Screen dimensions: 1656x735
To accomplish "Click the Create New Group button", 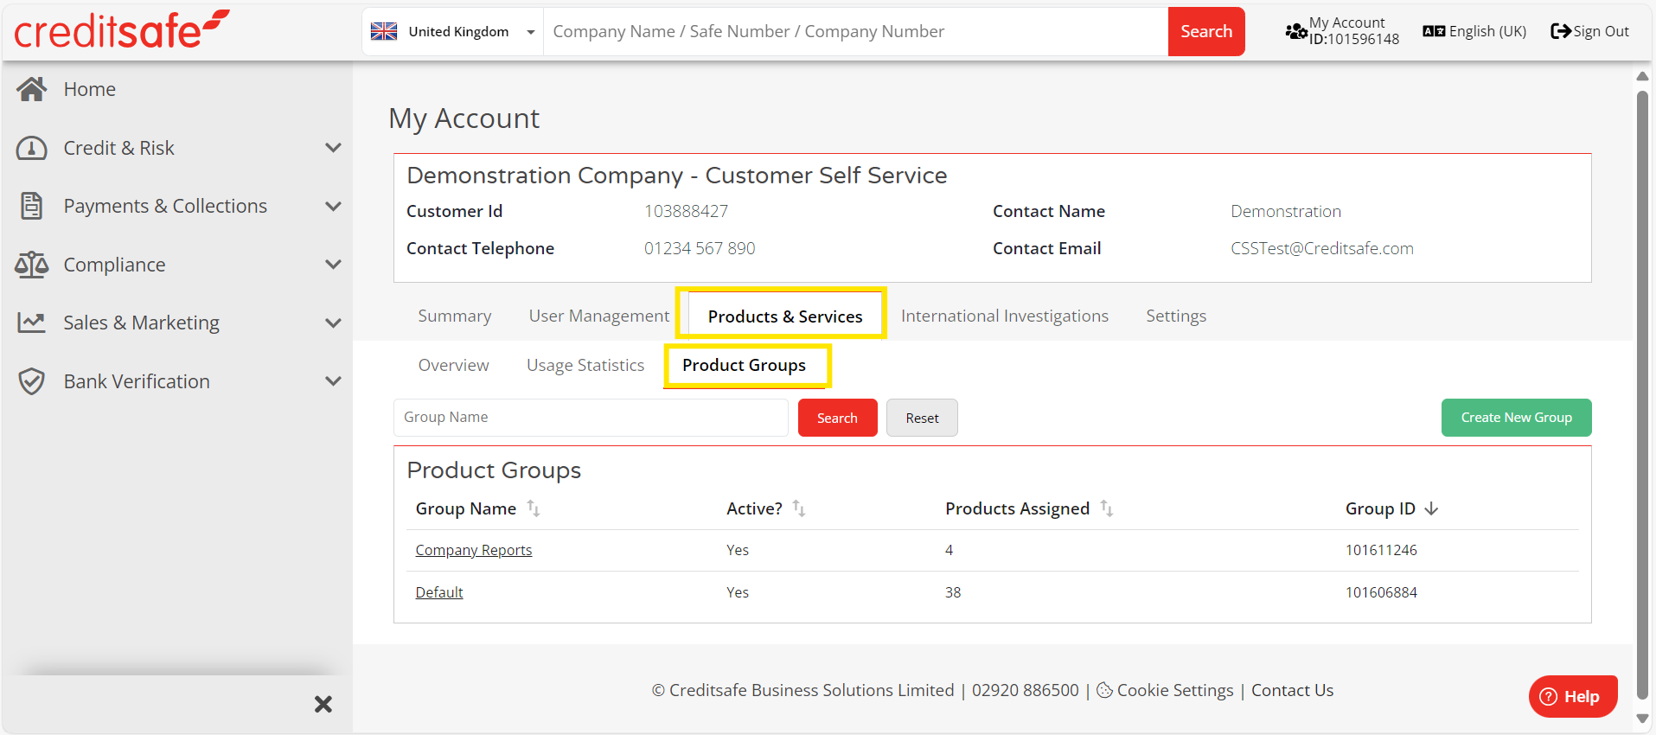I will pyautogui.click(x=1516, y=418).
